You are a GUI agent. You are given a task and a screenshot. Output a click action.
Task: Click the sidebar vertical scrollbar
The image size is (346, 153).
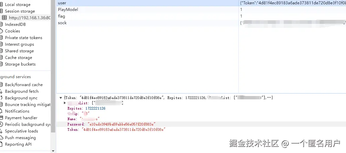[53, 66]
